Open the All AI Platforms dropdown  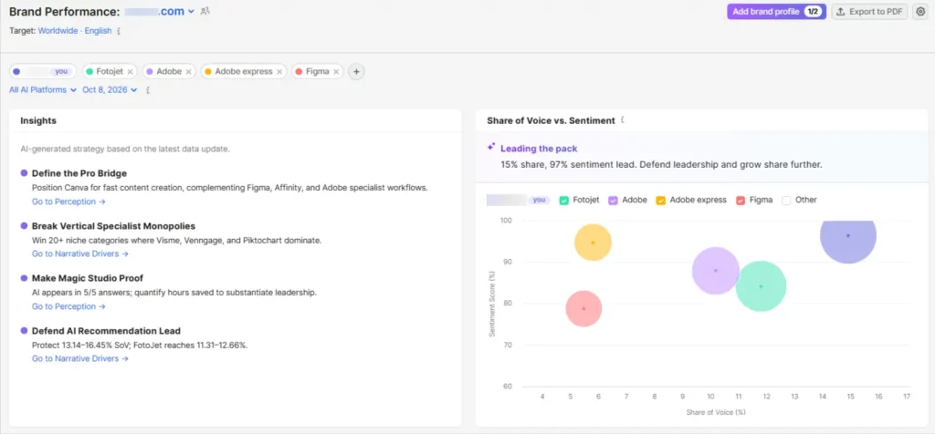[x=43, y=90]
